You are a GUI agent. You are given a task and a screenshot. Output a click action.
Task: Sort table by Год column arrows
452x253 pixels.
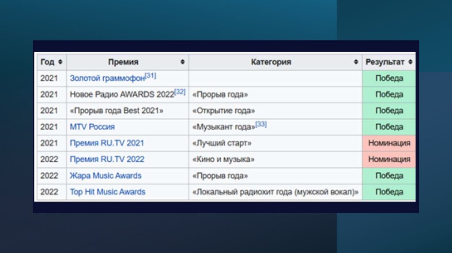[x=60, y=62]
